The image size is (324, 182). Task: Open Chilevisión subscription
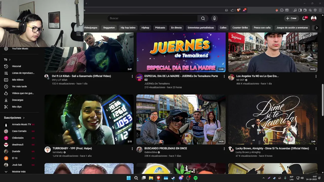pos(19,138)
